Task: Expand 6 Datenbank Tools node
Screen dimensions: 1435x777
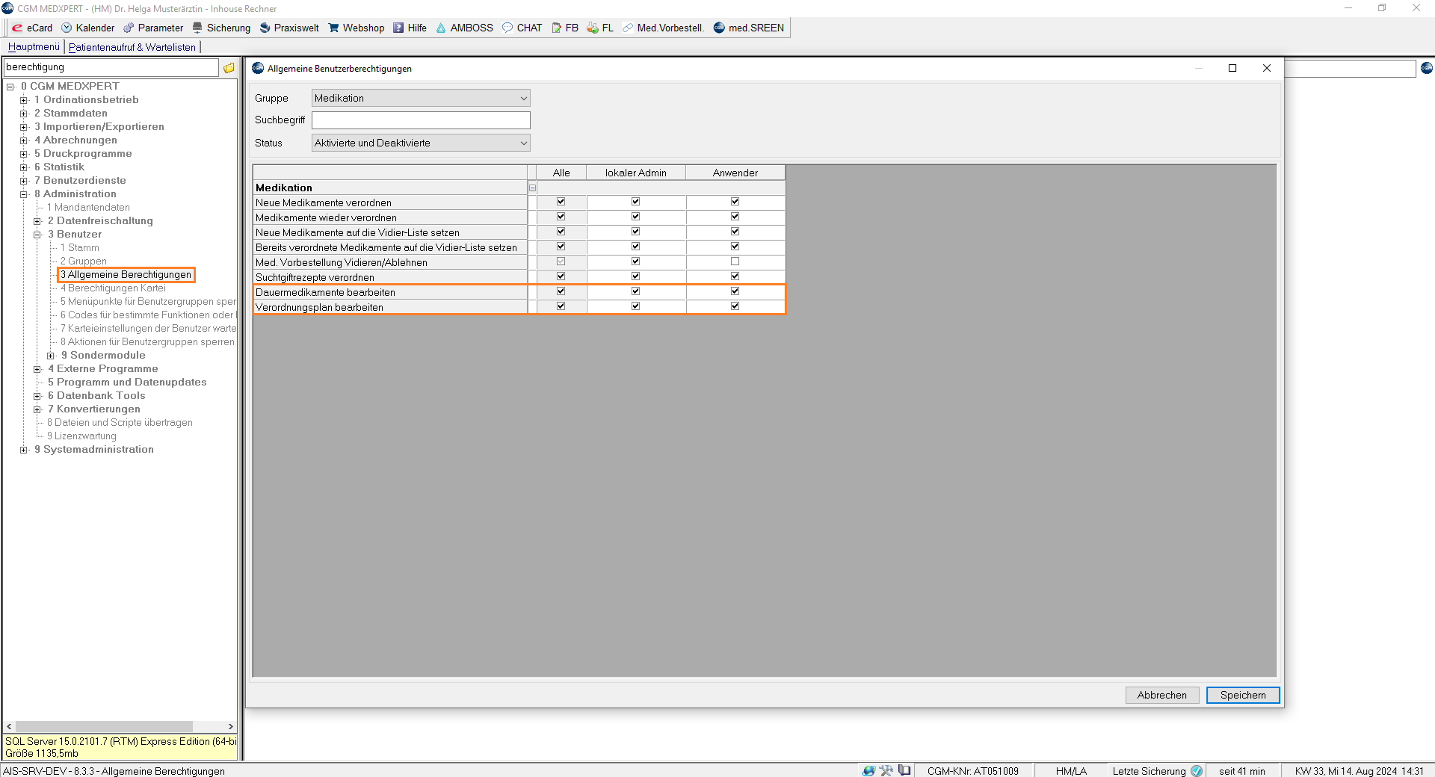Action: pos(37,396)
